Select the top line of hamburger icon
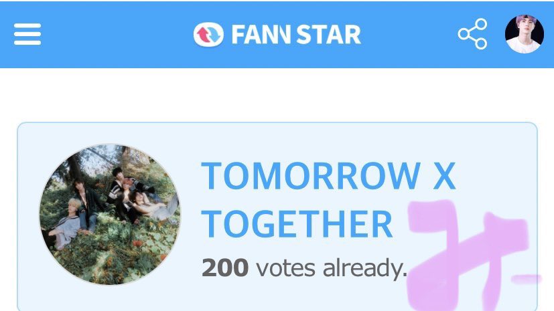Viewport: 554px width, 311px height. 27,25
